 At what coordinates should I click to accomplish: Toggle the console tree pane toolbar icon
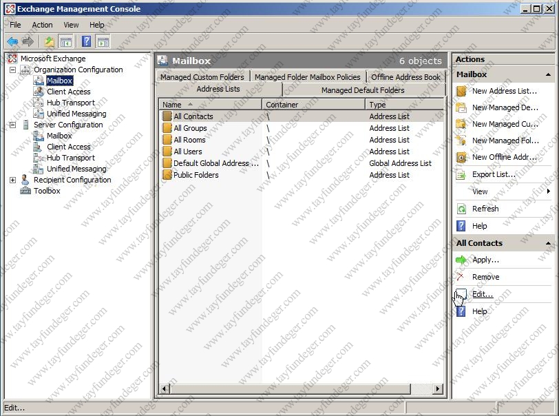pyautogui.click(x=66, y=42)
